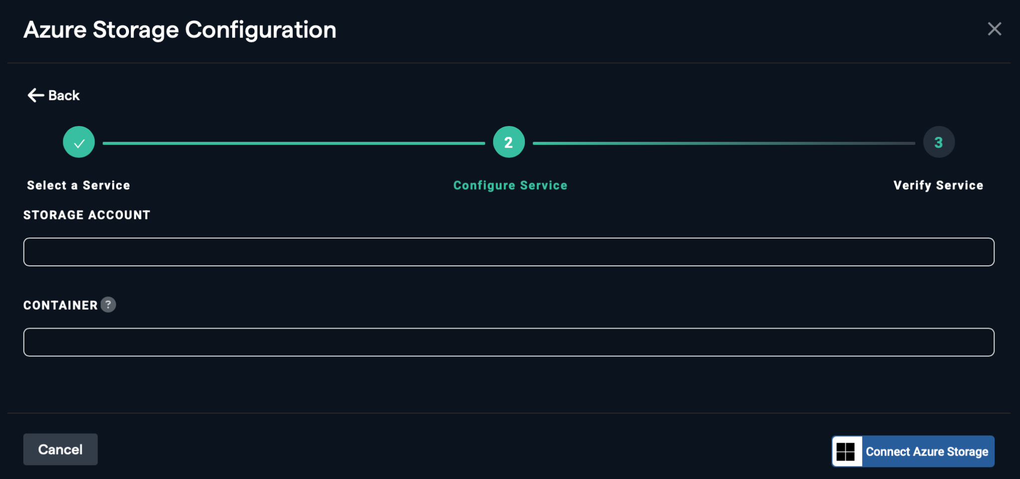Image resolution: width=1020 pixels, height=479 pixels.
Task: Click the Back arrow icon
Action: click(35, 95)
